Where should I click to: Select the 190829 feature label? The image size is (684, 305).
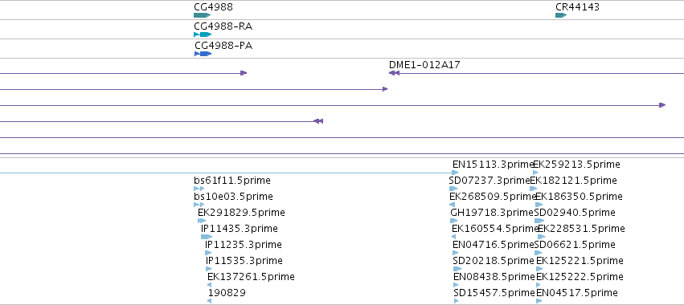click(x=227, y=292)
